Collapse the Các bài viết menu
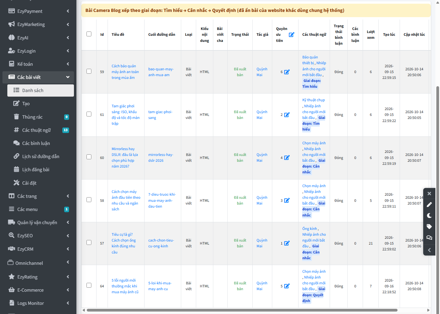Screen dimensions: 440x314 [38, 77]
